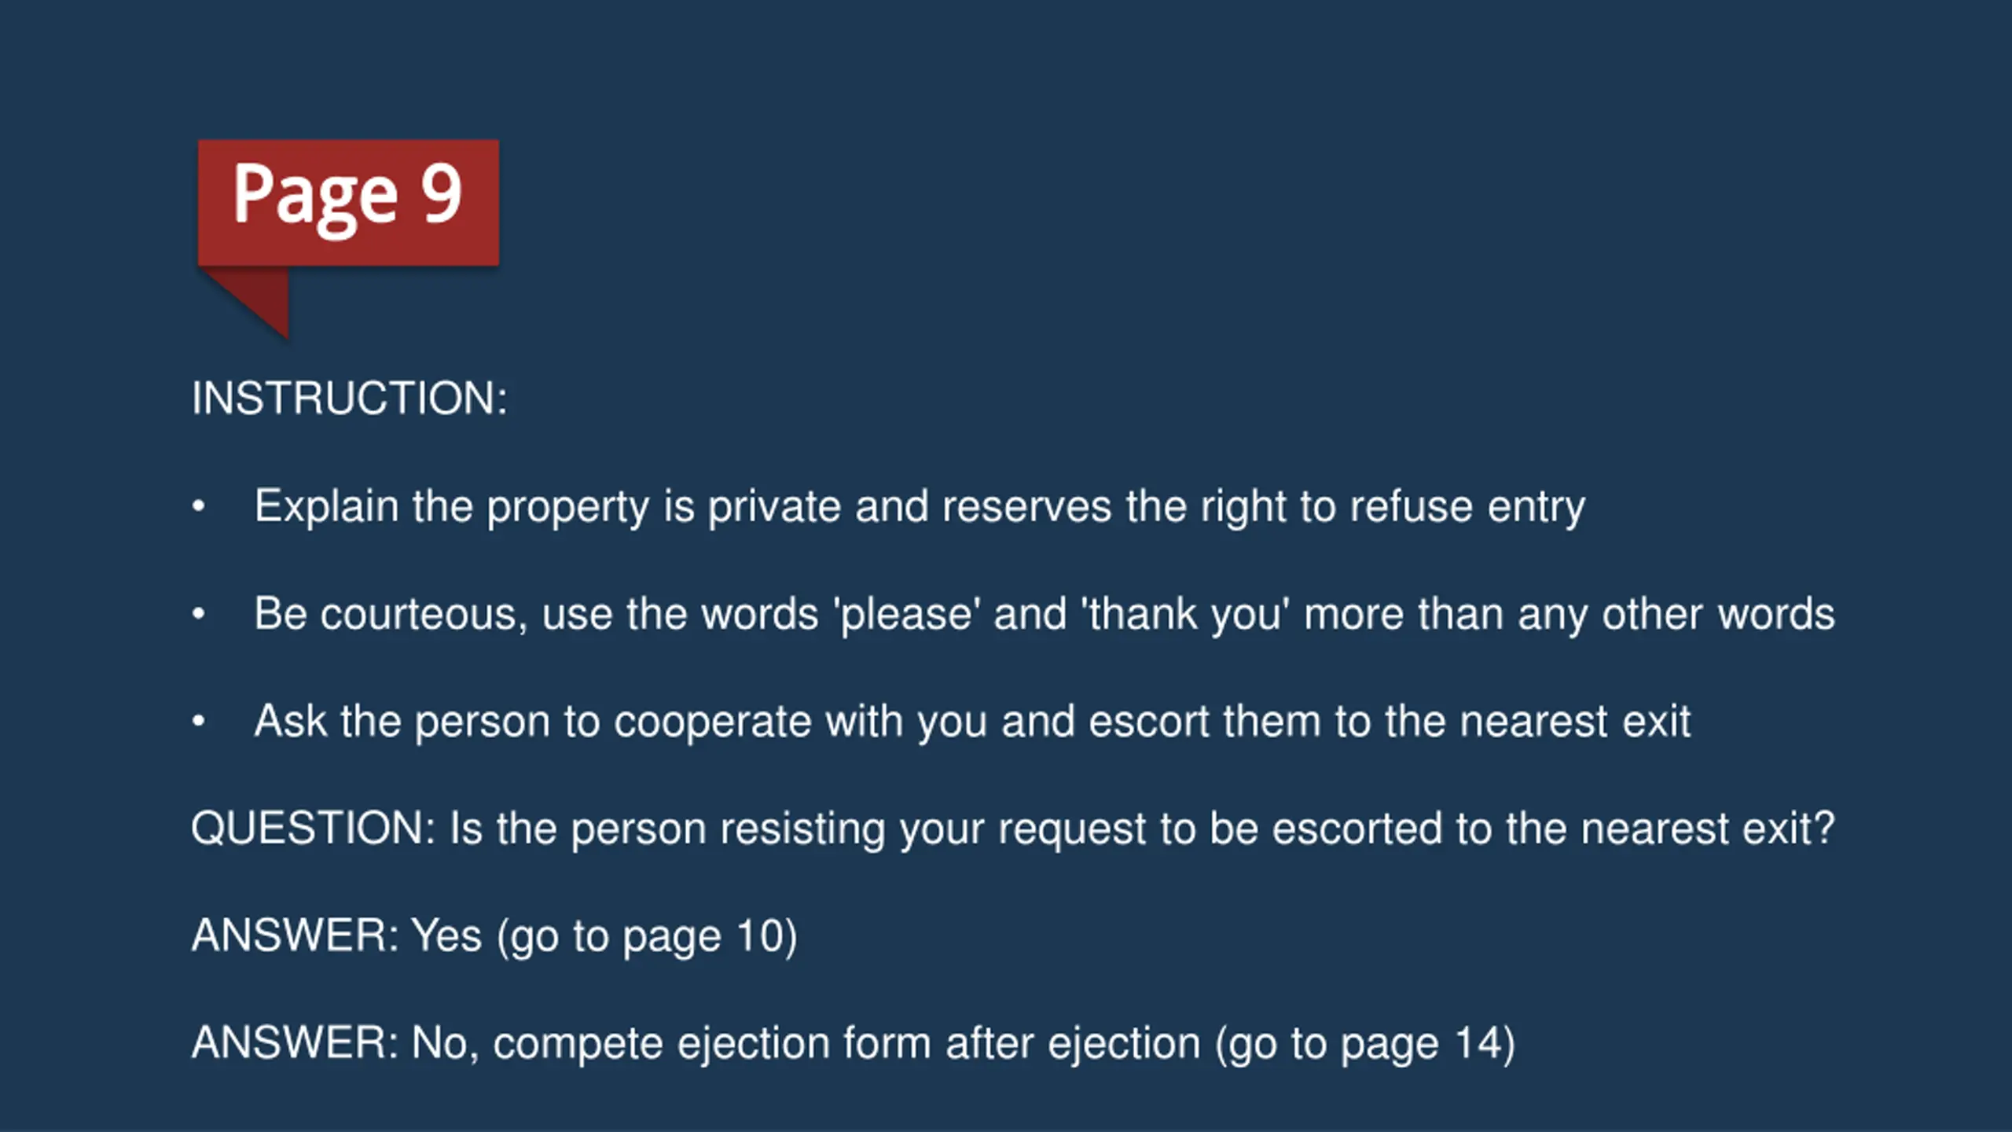Click the bullet dot before 'Ask the person'

(199, 721)
